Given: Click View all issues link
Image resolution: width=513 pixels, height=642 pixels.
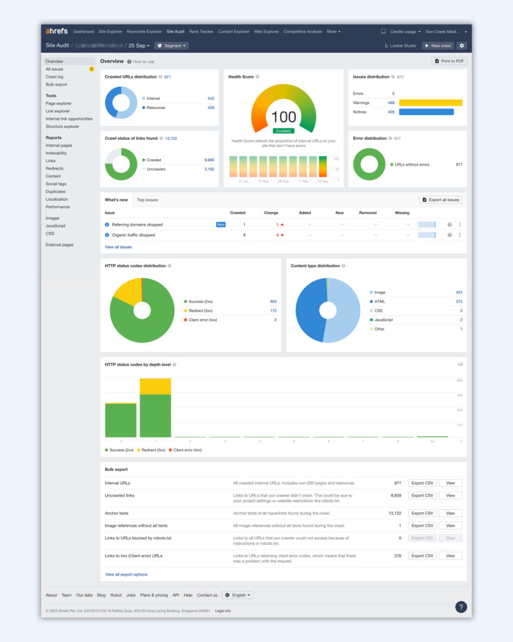Looking at the screenshot, I should (118, 247).
